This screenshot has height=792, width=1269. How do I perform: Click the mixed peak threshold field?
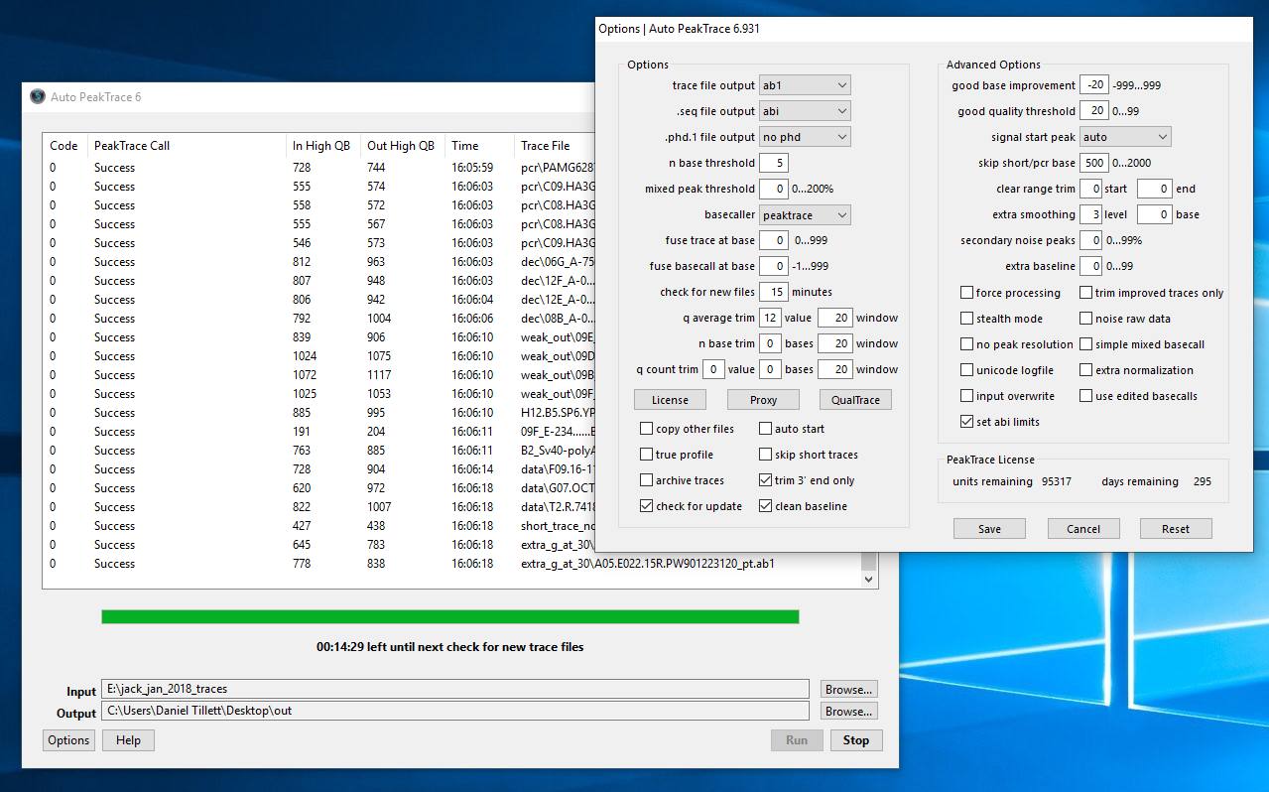pos(774,189)
